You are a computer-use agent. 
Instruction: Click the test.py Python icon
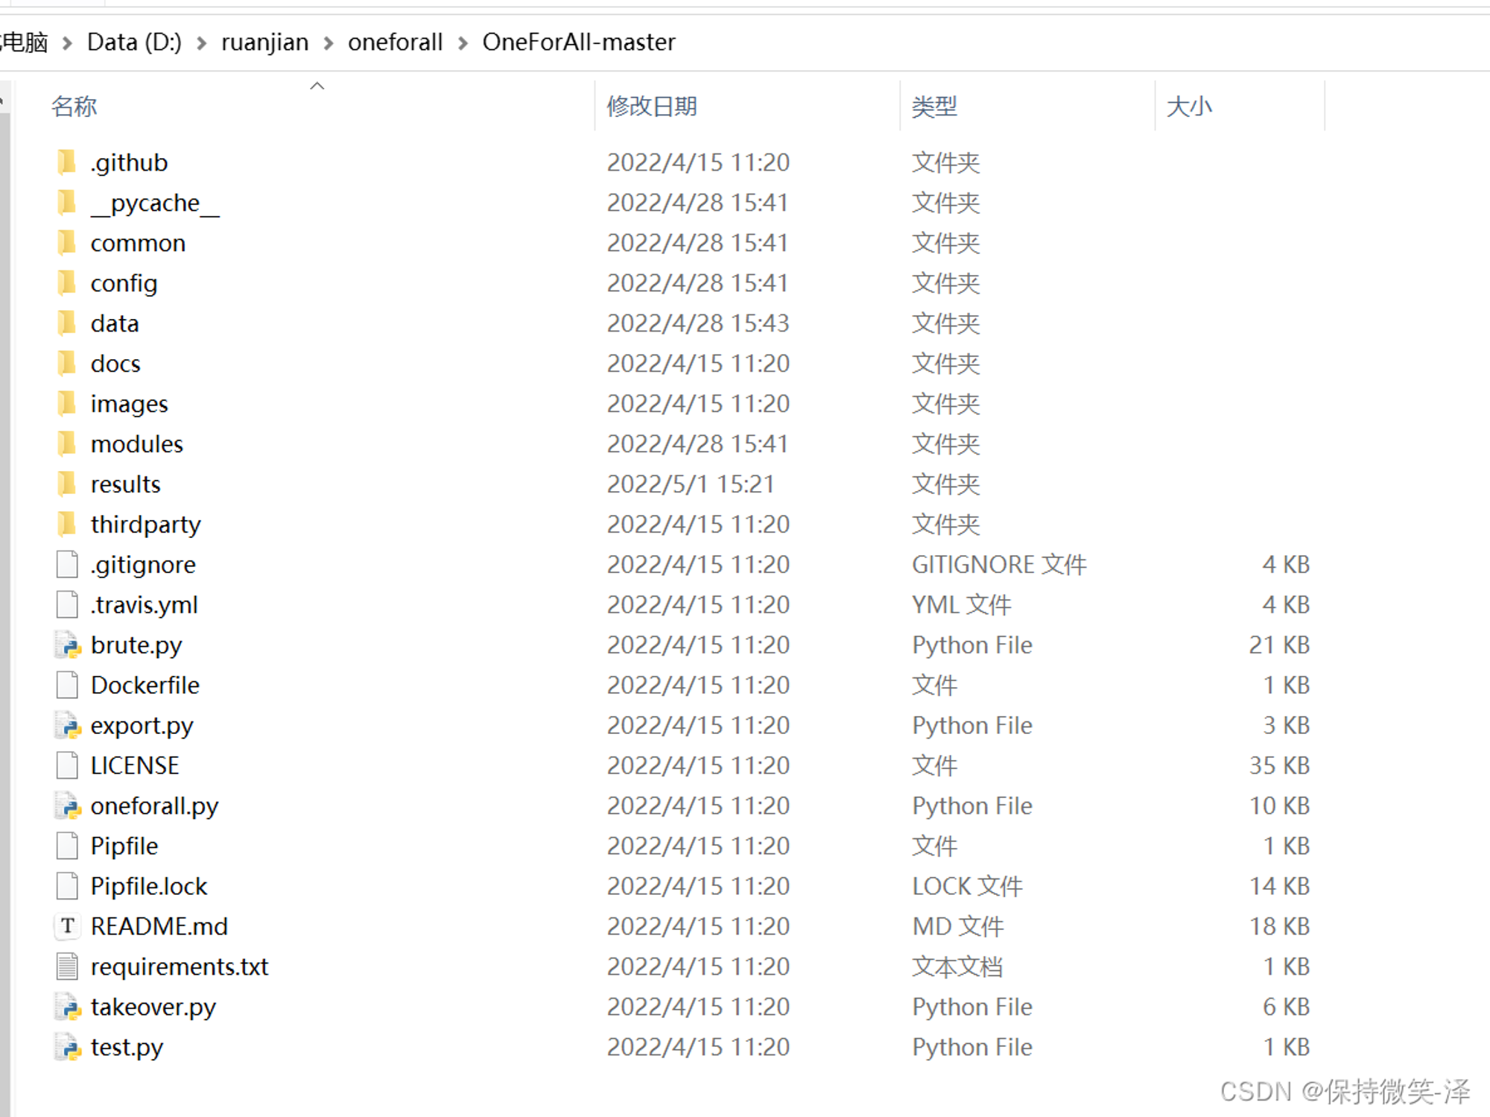click(x=67, y=1047)
